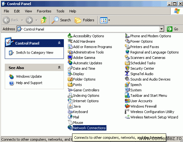Open the Windows Update link
Image resolution: width=183 pixels, height=142 pixels.
[29, 76]
